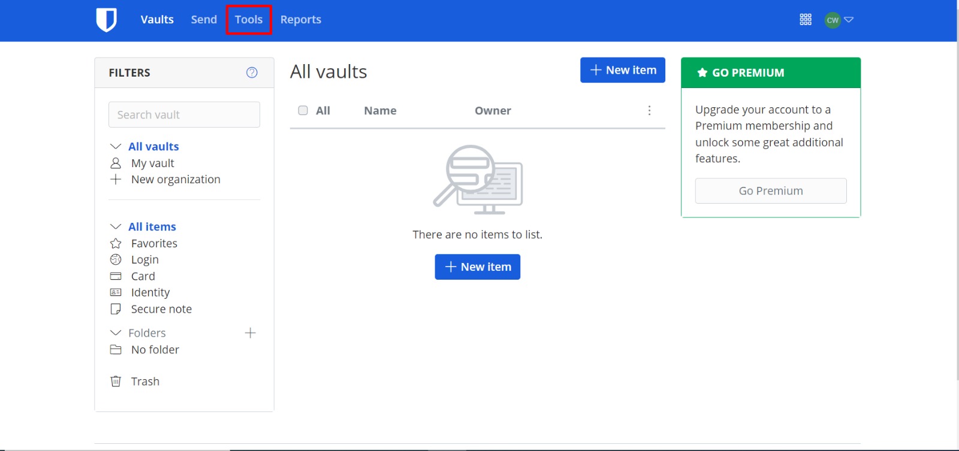Collapse the Folders section
This screenshot has width=959, height=451.
tap(116, 332)
